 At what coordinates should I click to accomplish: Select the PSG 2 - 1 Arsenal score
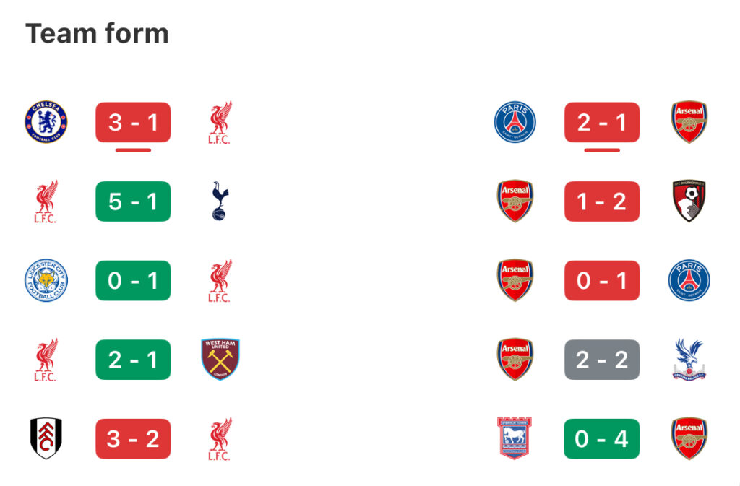point(602,123)
